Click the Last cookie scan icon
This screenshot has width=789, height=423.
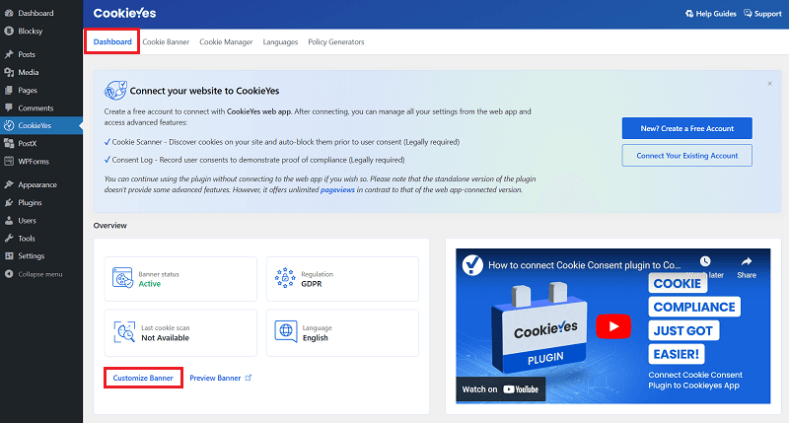pos(124,332)
